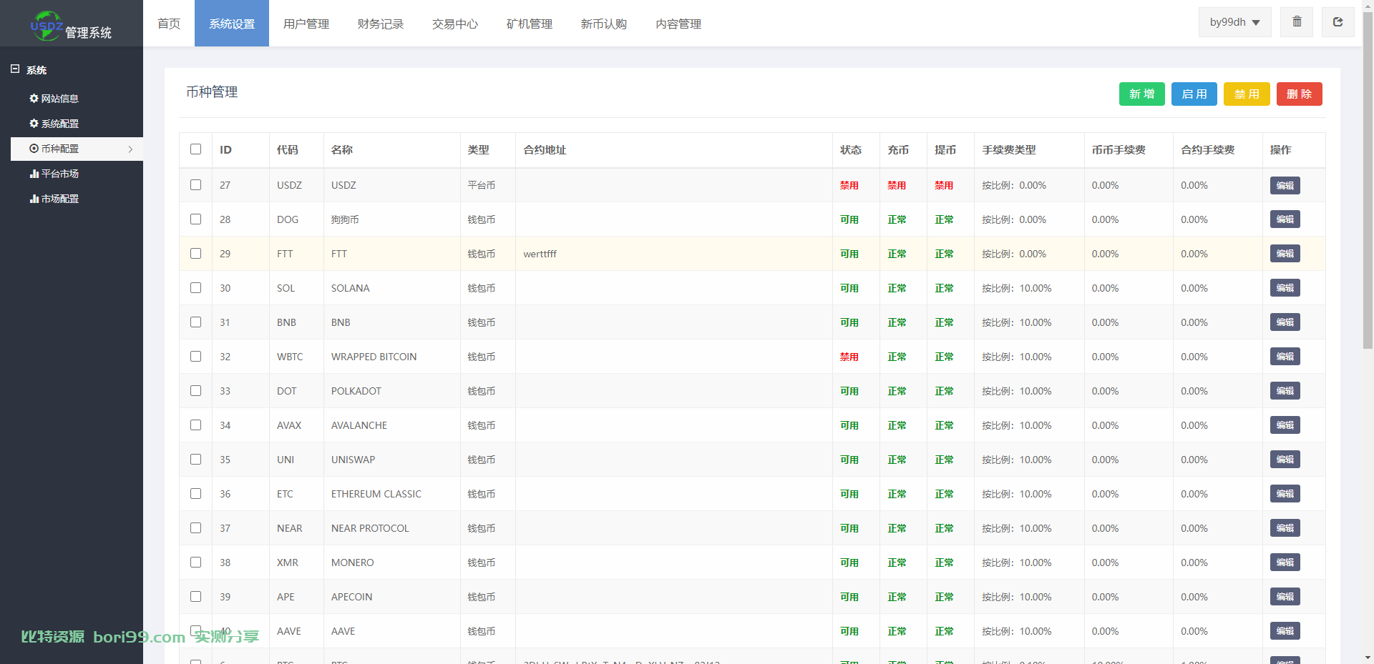This screenshot has height=664, width=1374.
Task: Open the 系统设置 tab
Action: [232, 24]
